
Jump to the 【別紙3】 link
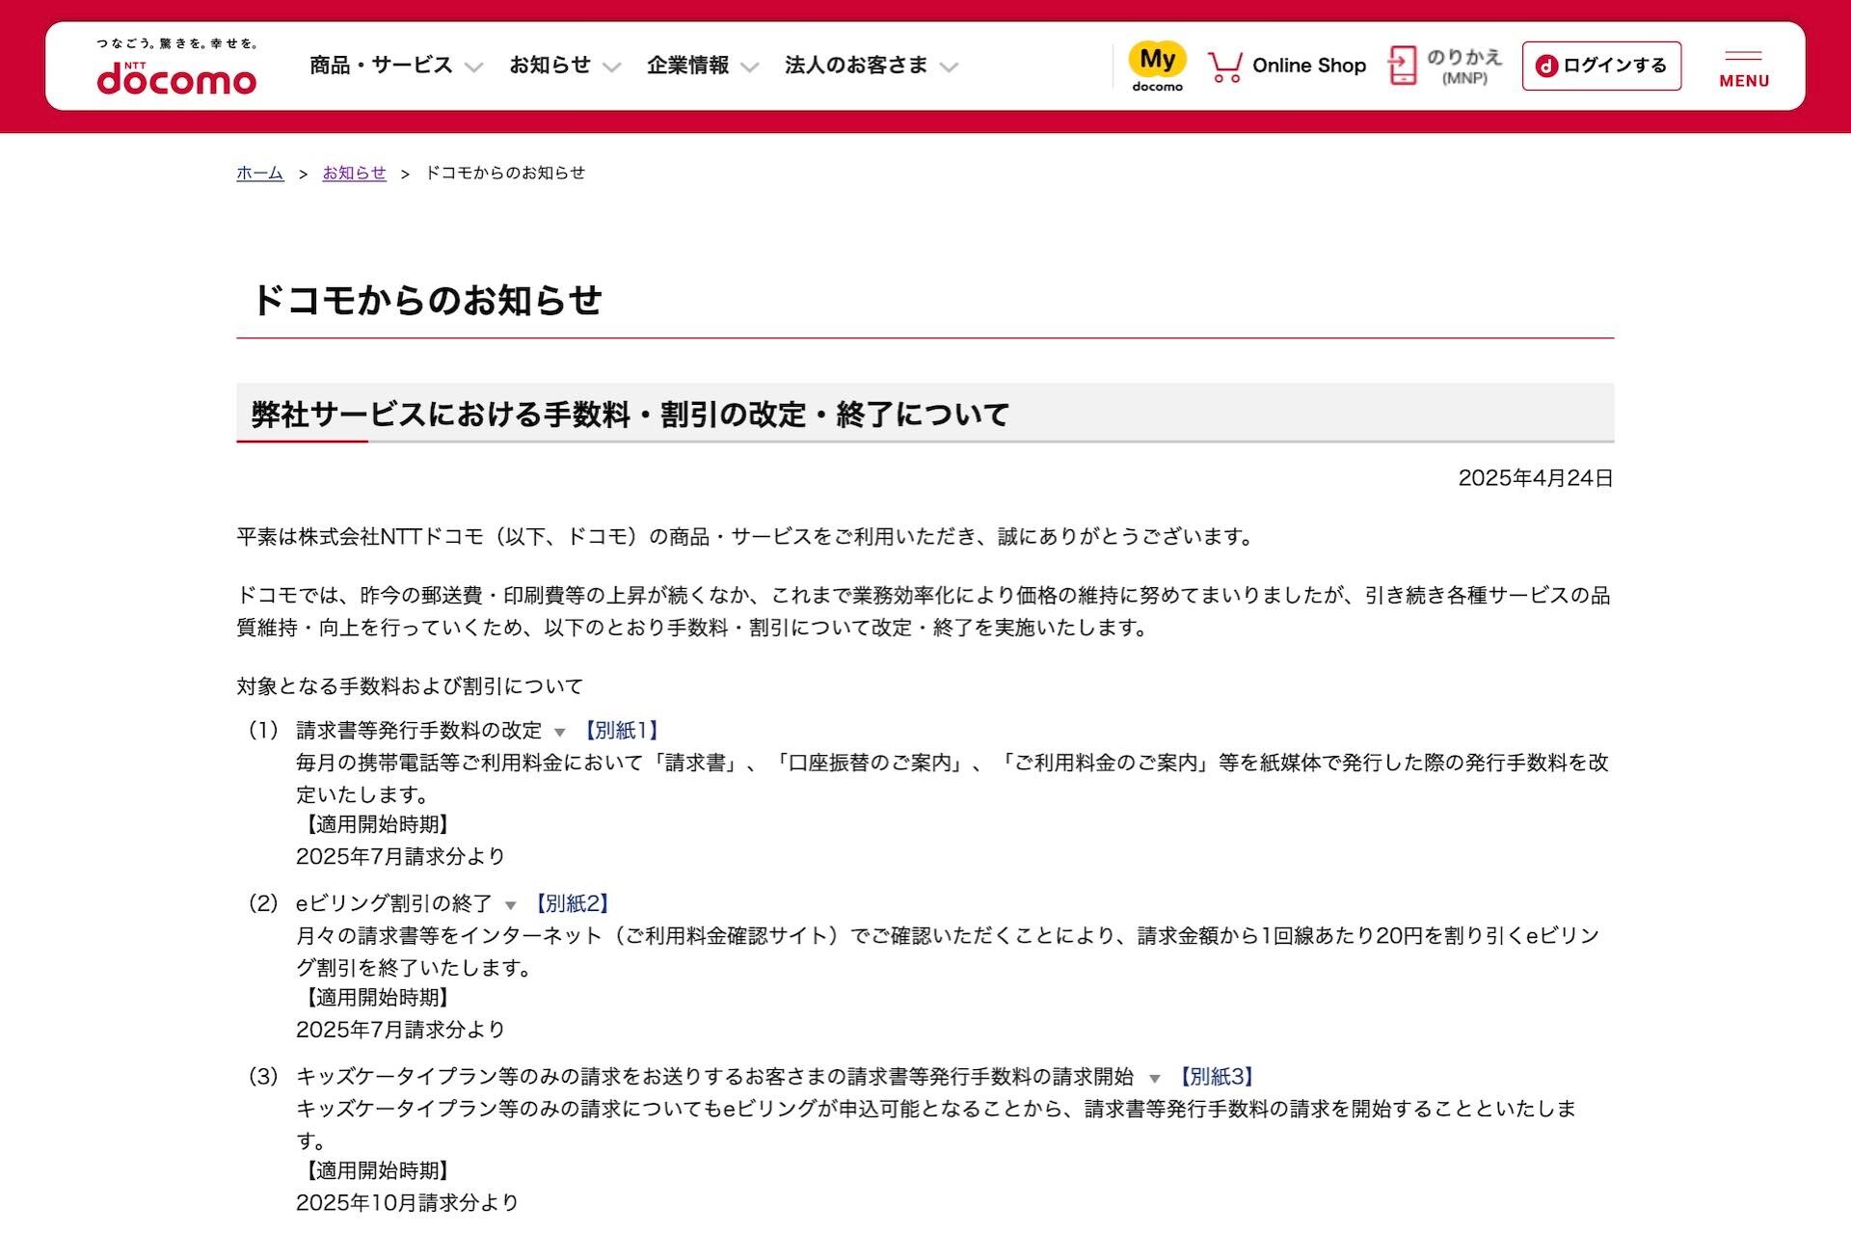pyautogui.click(x=1216, y=1077)
